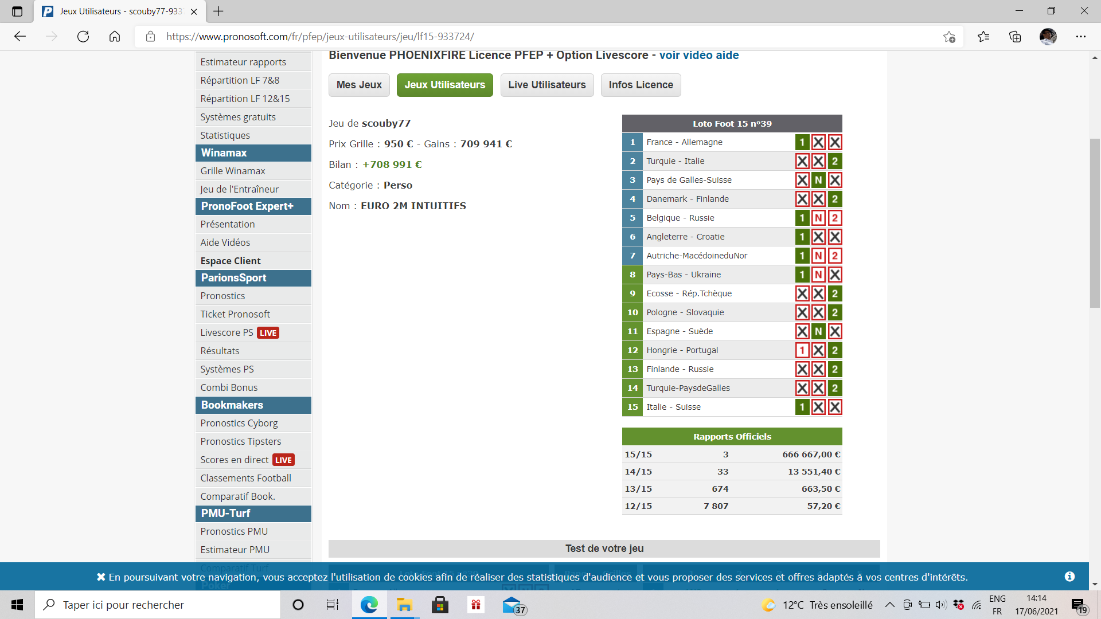Toggle the 1 box for France - Allemagne

pos(802,142)
